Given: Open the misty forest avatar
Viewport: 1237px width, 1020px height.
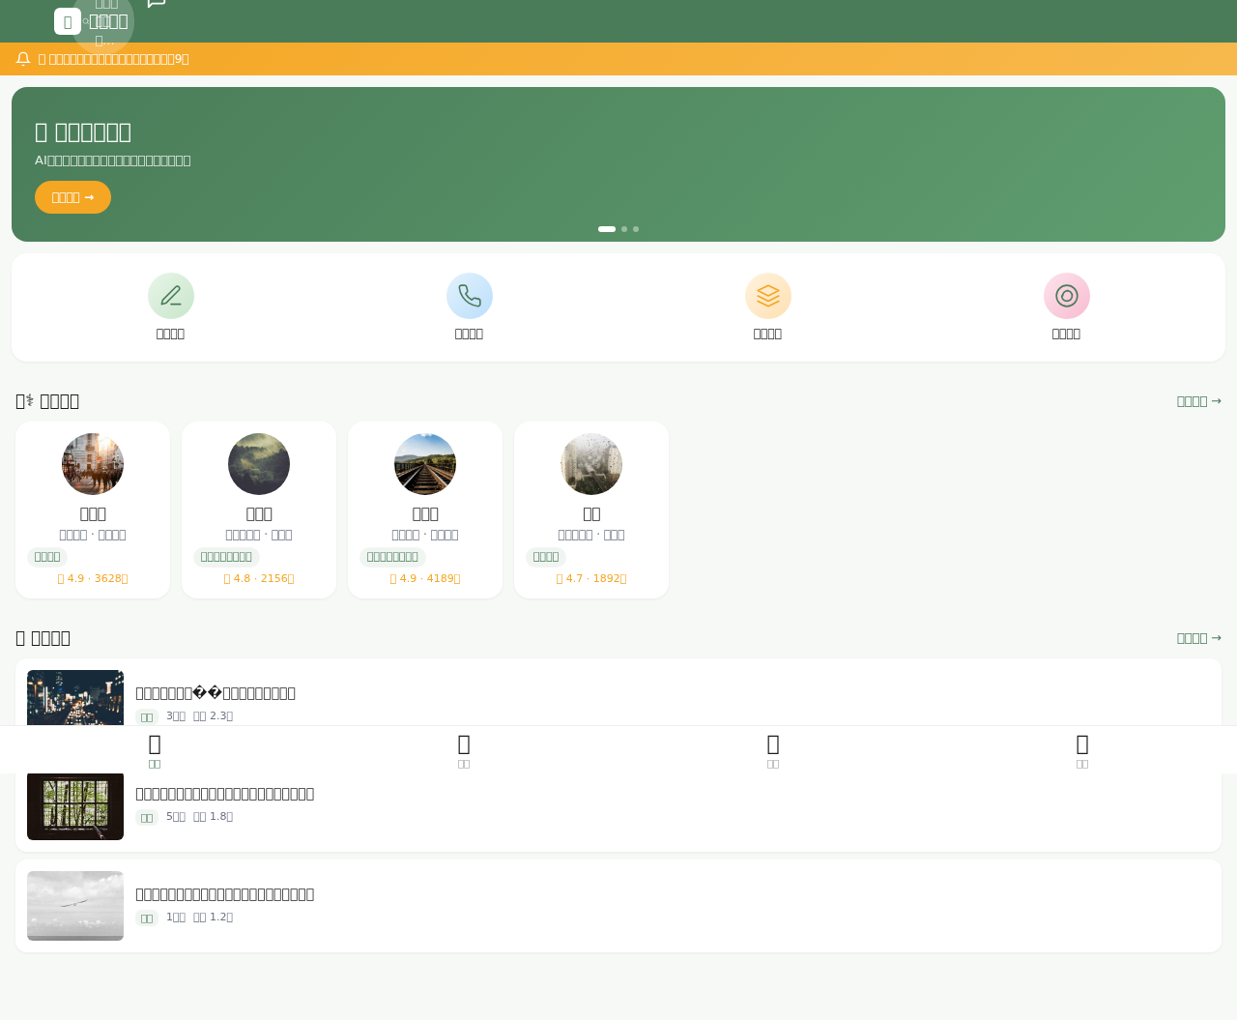Looking at the screenshot, I should pyautogui.click(x=259, y=464).
